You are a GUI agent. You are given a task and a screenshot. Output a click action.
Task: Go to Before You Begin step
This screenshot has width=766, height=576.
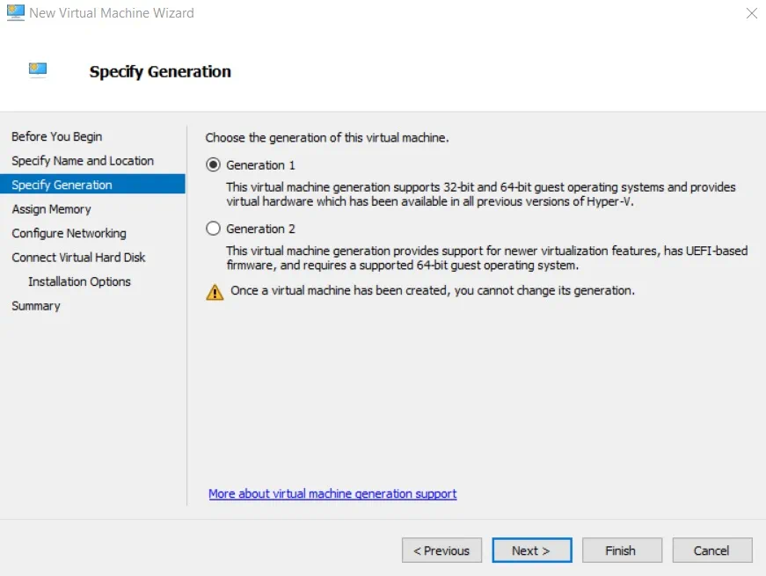click(56, 136)
